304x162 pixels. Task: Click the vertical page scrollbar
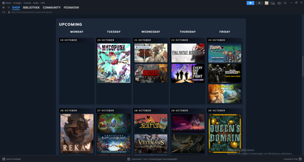click(303, 66)
